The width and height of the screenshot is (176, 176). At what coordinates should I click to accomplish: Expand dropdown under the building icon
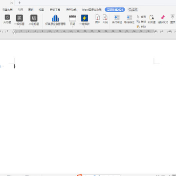pyautogui.click(x=55, y=27)
